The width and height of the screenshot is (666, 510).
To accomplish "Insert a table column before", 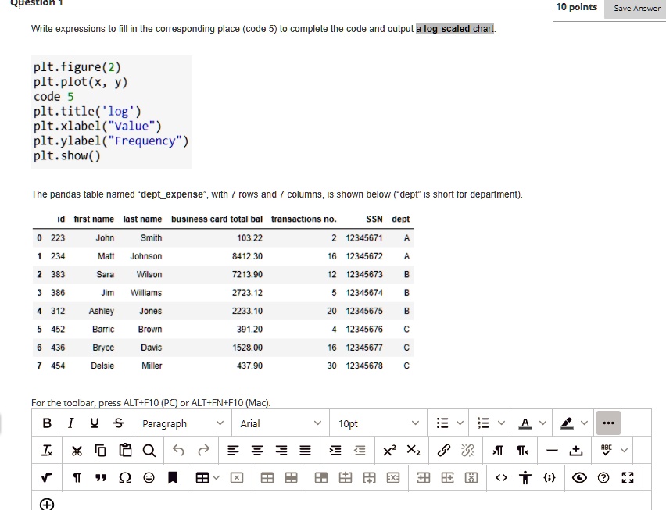I will (424, 478).
